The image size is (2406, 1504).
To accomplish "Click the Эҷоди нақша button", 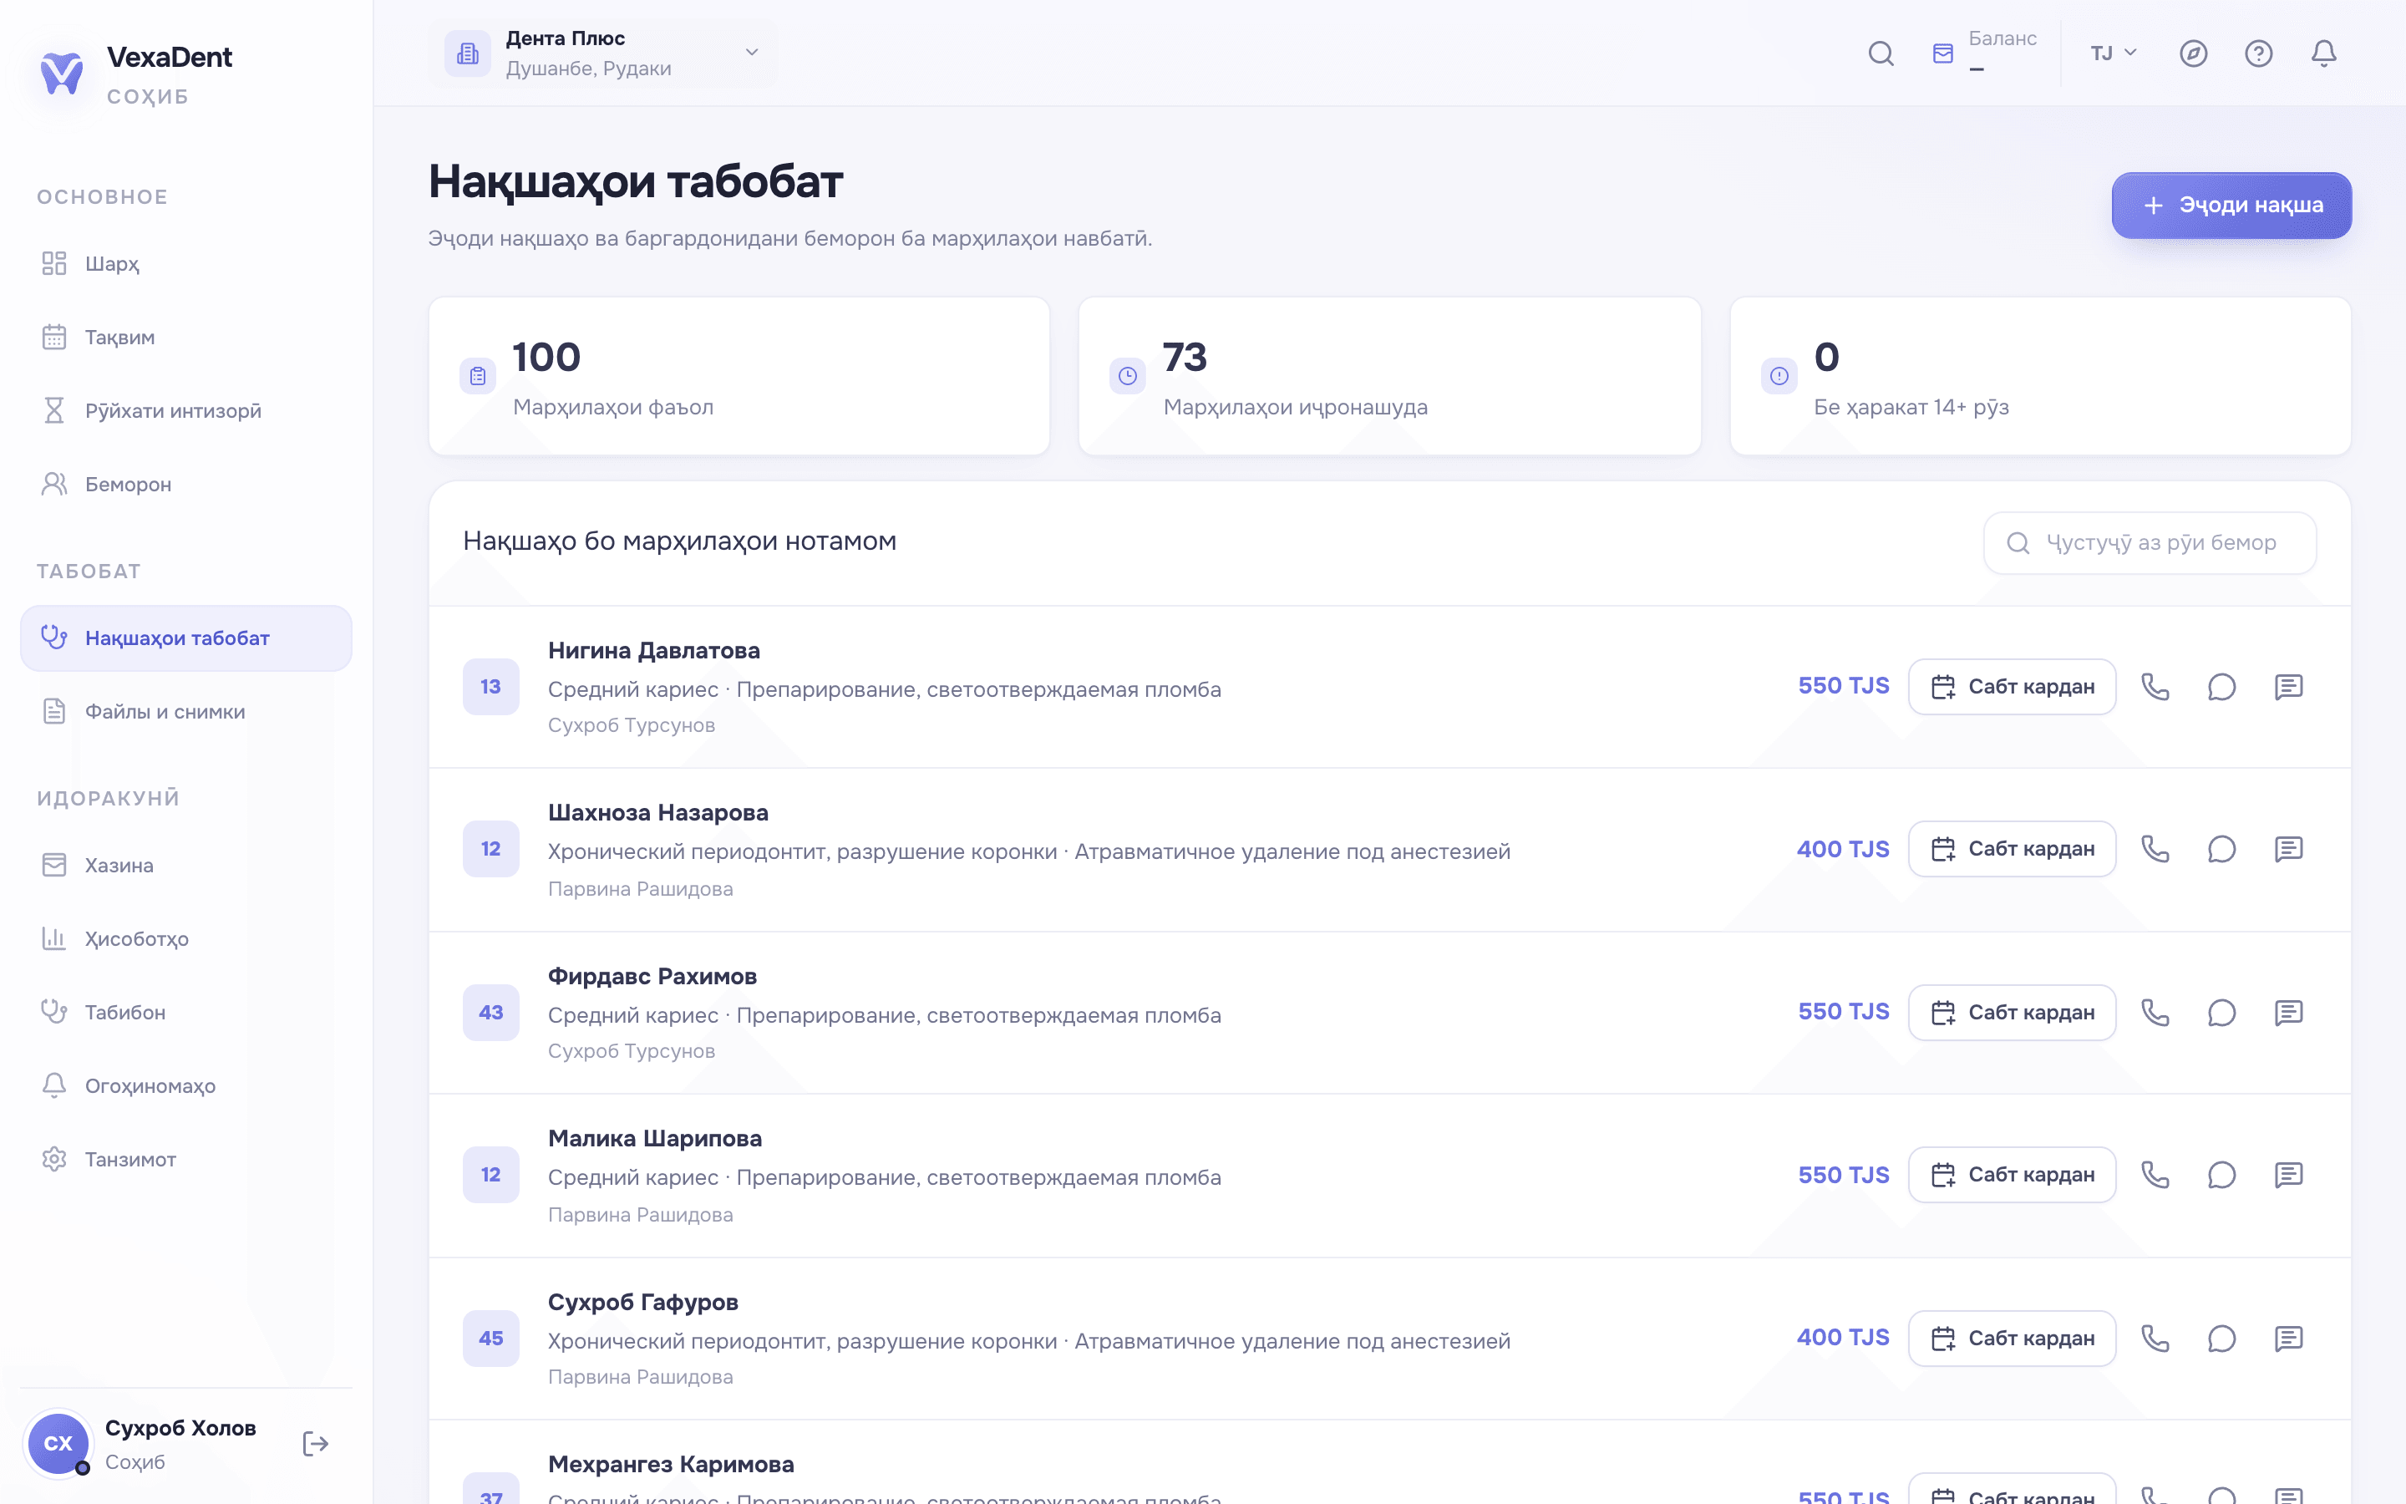I will coord(2231,205).
